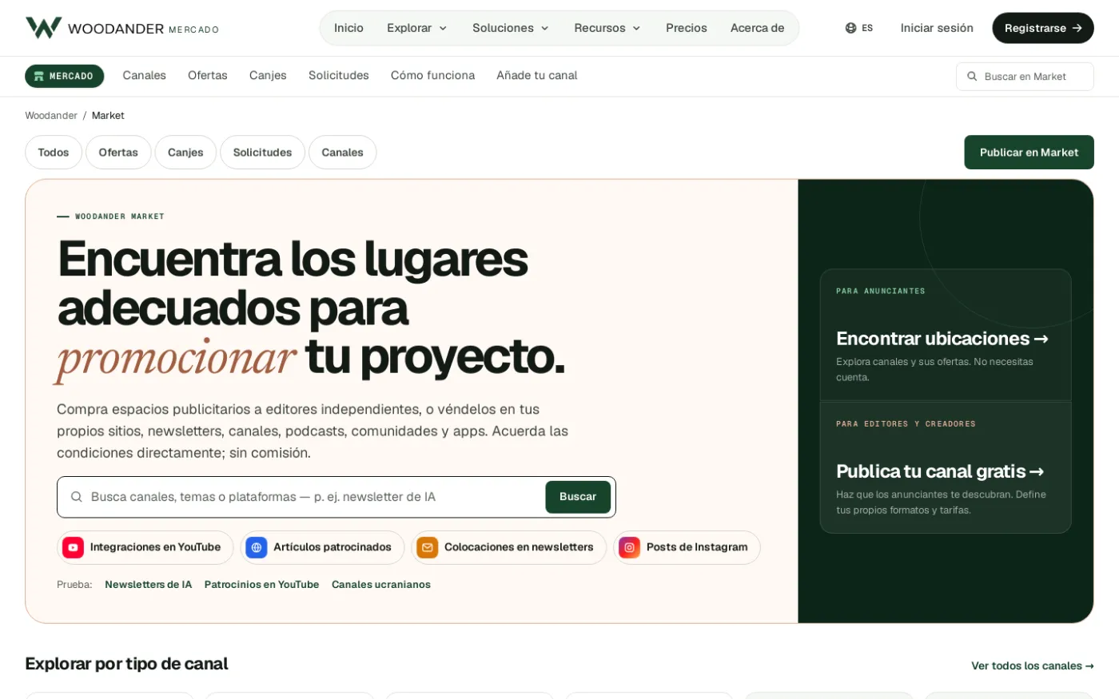Viewport: 1119px width, 699px height.
Task: Go to Inicio in top navigation
Action: click(x=348, y=28)
